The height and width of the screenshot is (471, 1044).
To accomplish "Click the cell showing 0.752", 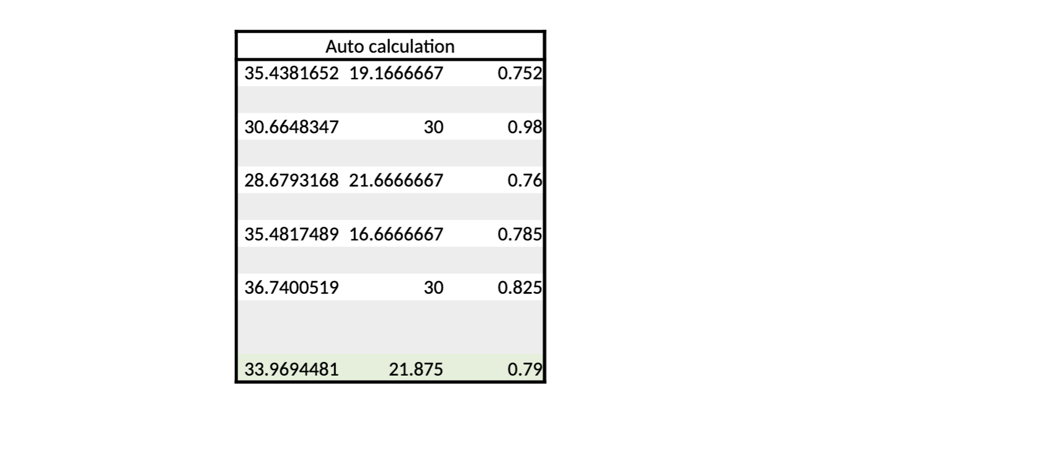I will point(496,73).
